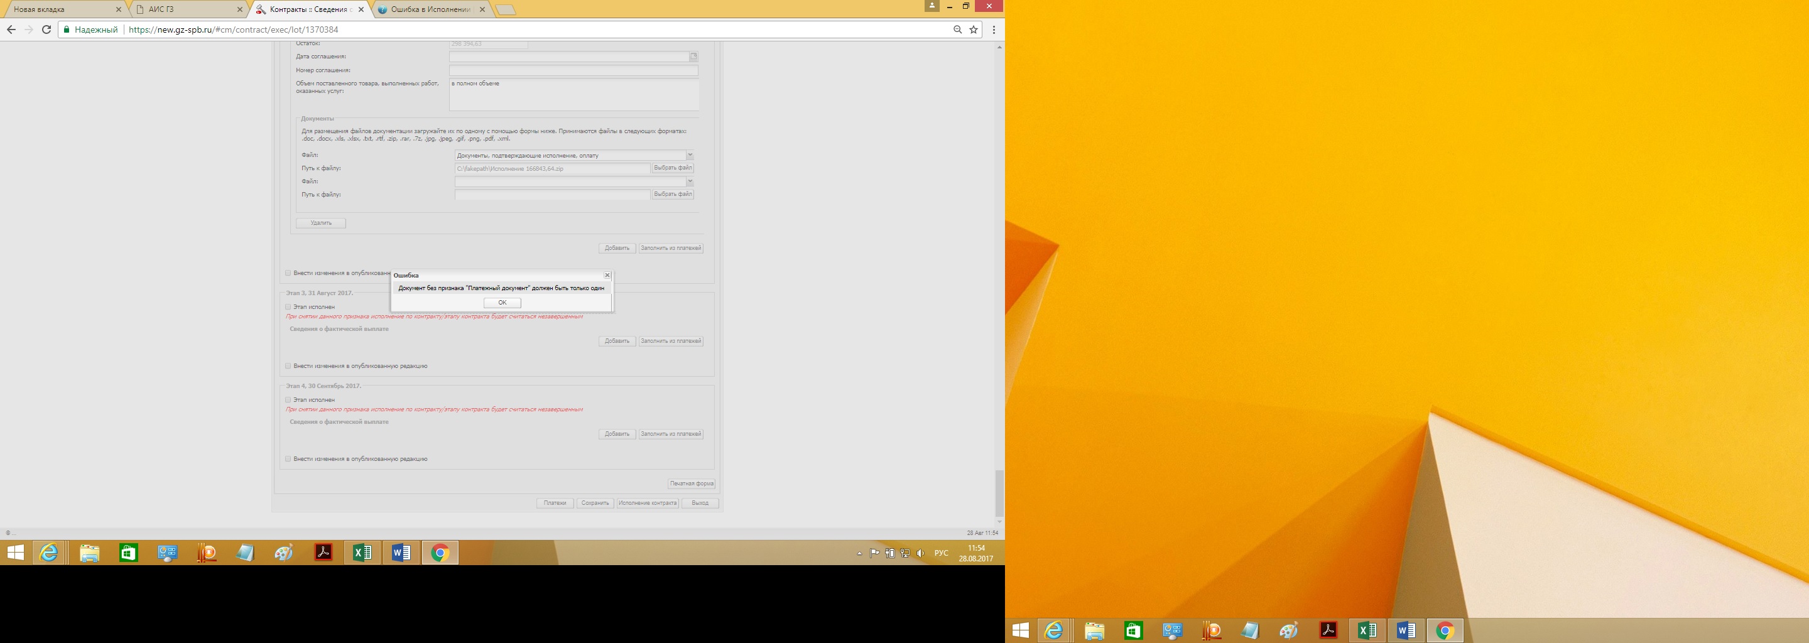Screen dimensions: 1809x643
Task: Close the Ошибка dialog with X
Action: click(607, 275)
